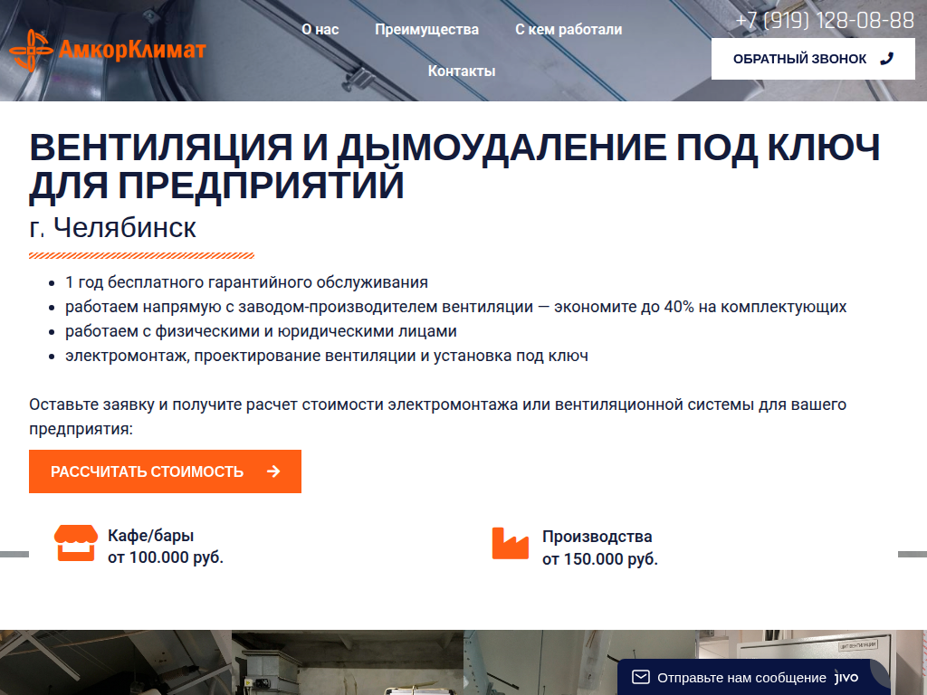The image size is (927, 695).
Task: Click the phone handset icon on callback button
Action: point(884,58)
